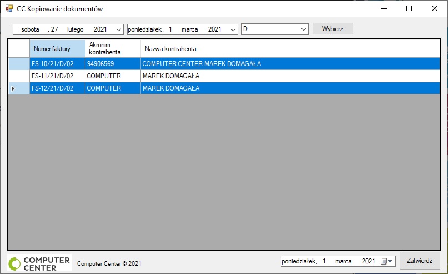
Task: Click row header of FS-11/21/D/02 row
Action: 19,76
